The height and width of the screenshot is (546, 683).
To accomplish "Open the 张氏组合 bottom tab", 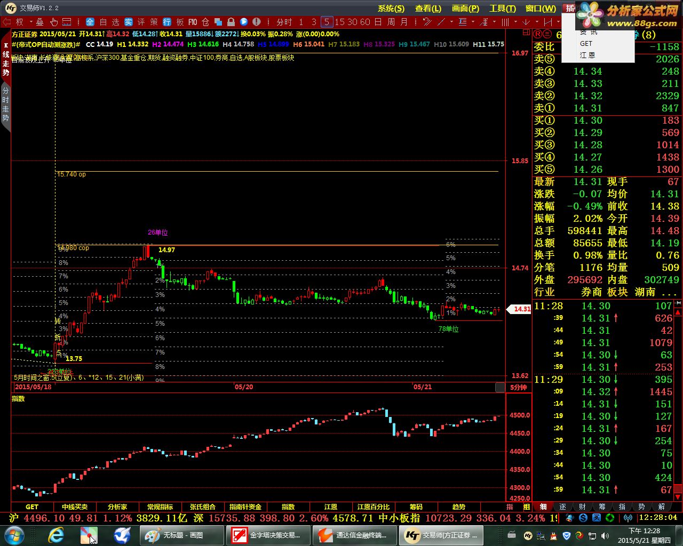I will [x=203, y=507].
